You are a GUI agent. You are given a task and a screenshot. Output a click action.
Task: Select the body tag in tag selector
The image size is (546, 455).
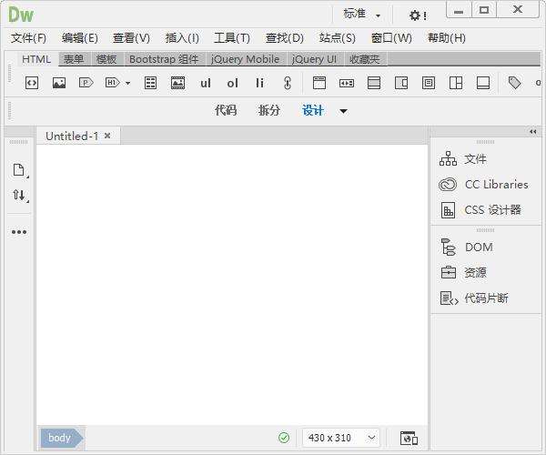[x=62, y=438]
